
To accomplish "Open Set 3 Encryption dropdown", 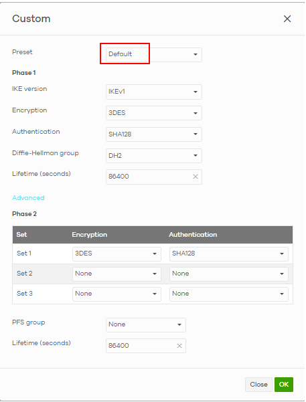I will (117, 294).
